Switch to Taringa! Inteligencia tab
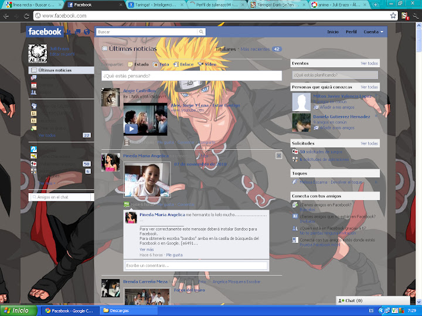This screenshot has height=316, width=422. point(156,5)
